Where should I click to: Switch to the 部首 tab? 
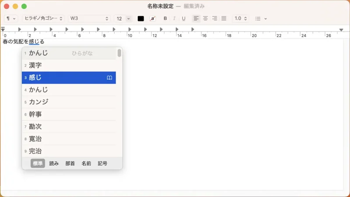tap(70, 163)
